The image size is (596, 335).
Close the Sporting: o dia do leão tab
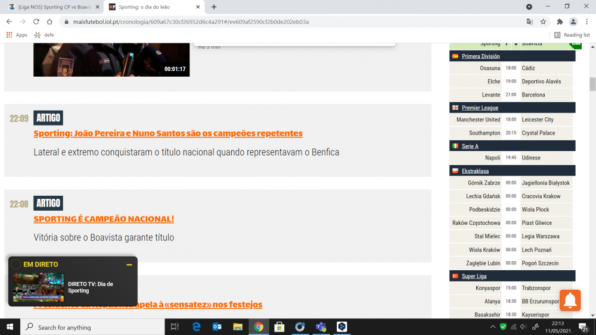click(198, 7)
